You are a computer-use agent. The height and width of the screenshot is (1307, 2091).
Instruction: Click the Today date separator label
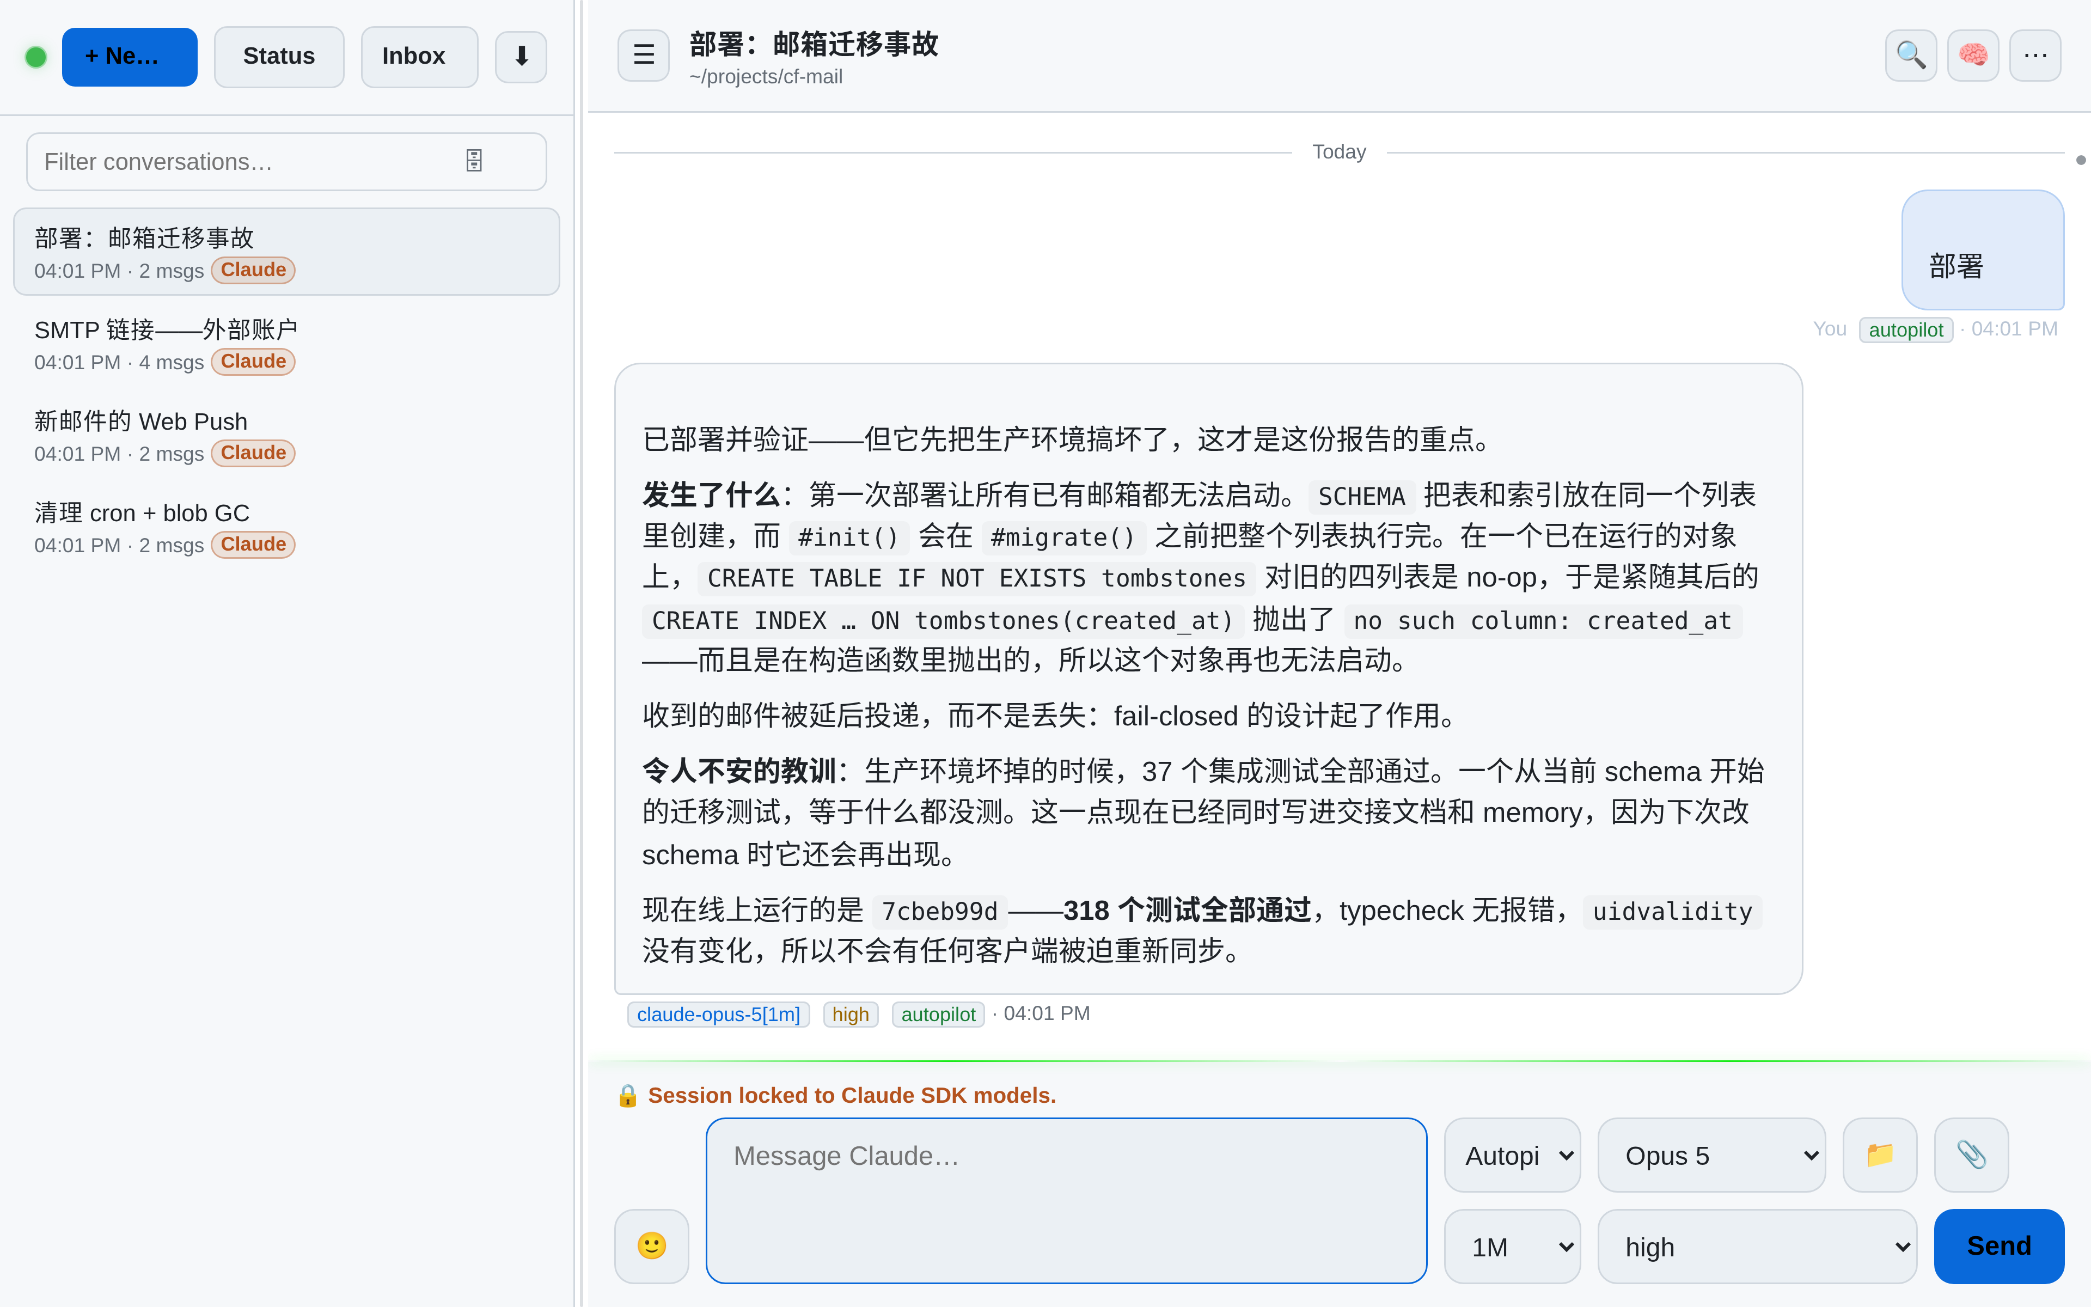tap(1338, 152)
